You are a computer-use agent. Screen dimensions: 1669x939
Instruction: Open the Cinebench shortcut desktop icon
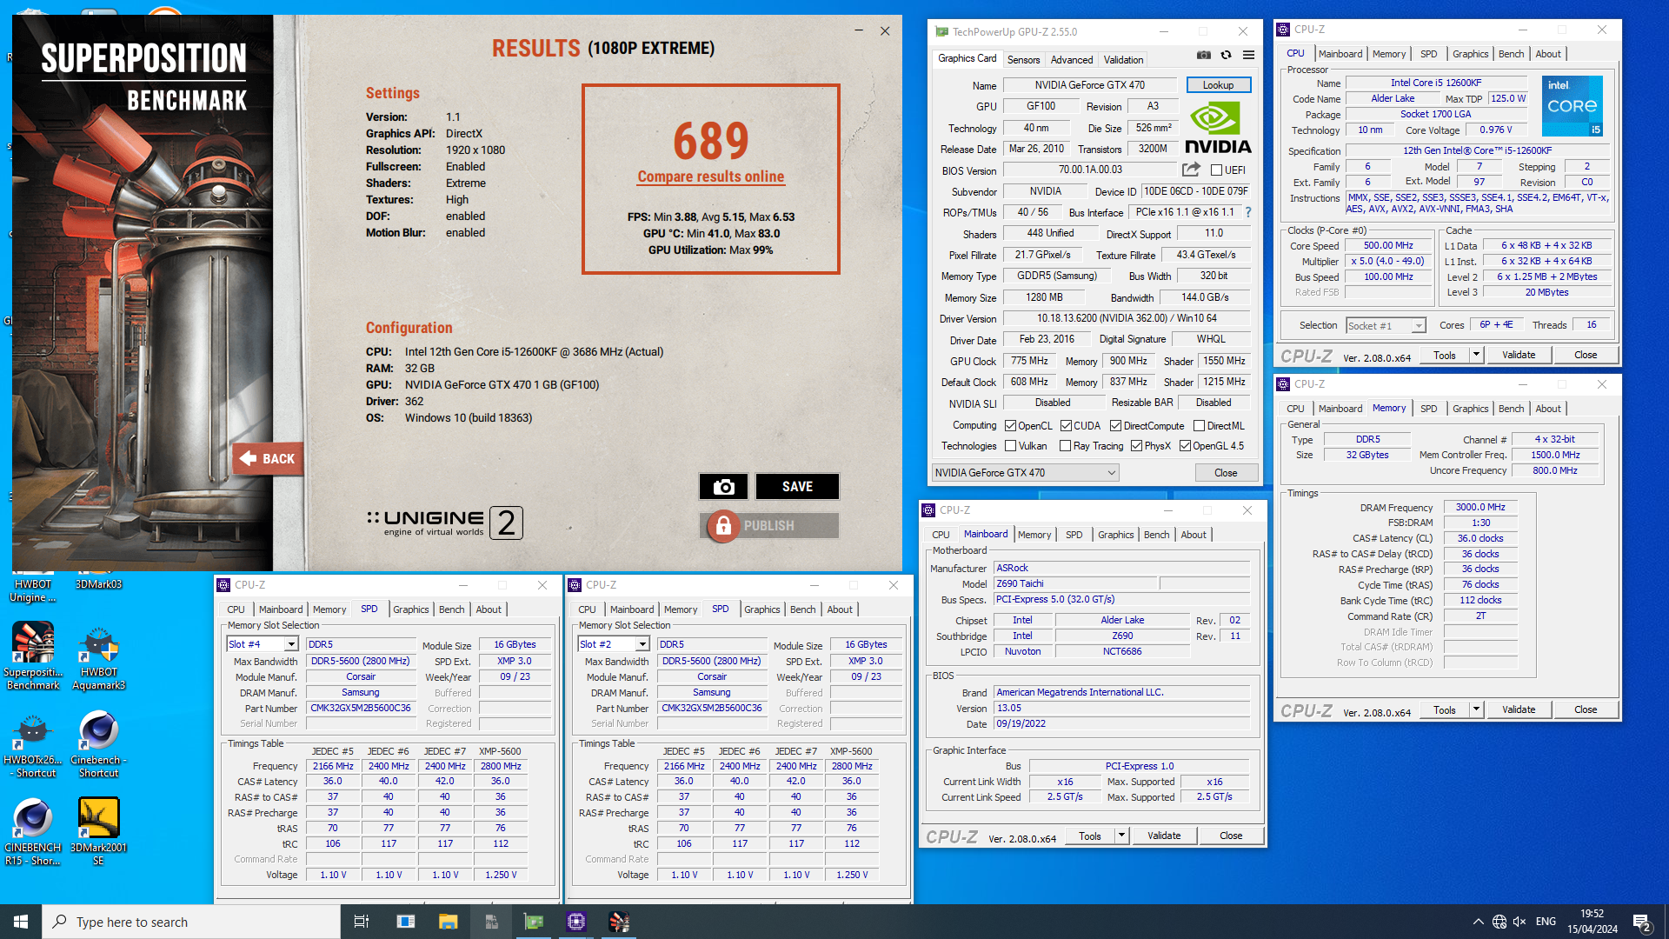(x=99, y=743)
